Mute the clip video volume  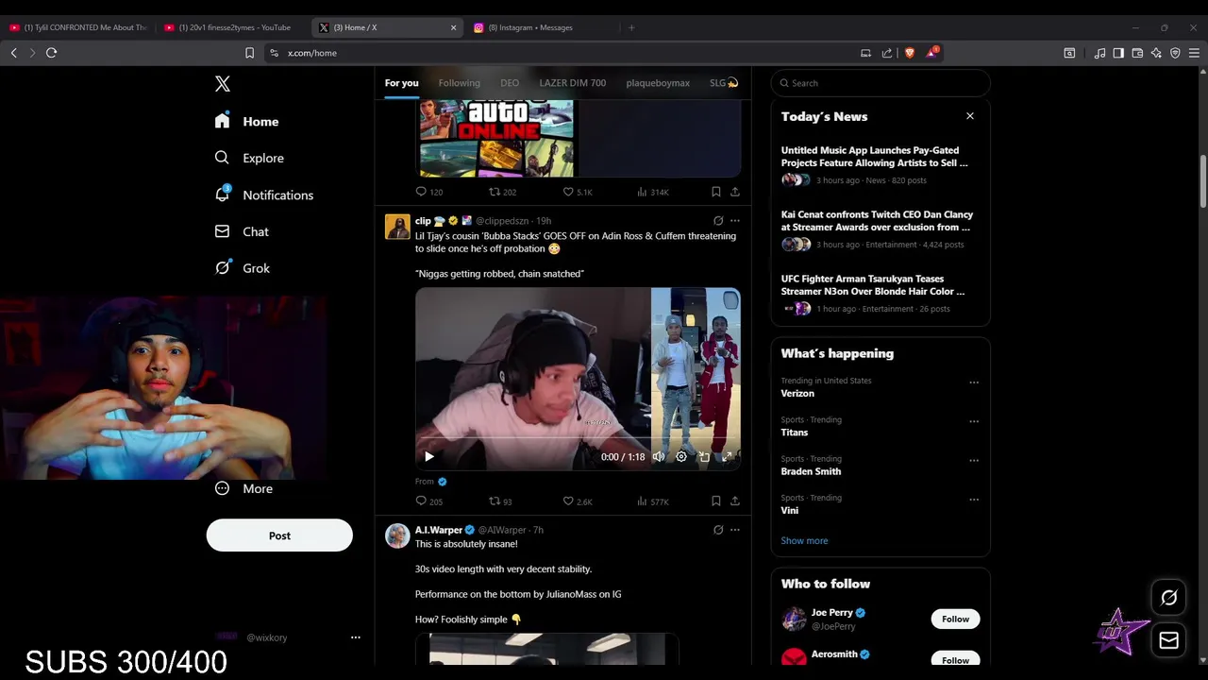point(659,457)
